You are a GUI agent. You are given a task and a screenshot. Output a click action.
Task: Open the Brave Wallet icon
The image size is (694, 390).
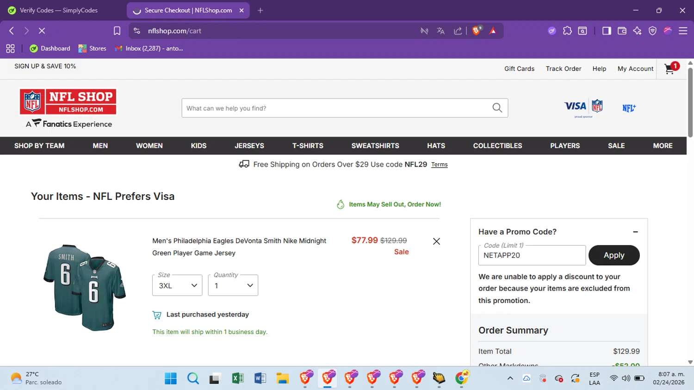(622, 31)
